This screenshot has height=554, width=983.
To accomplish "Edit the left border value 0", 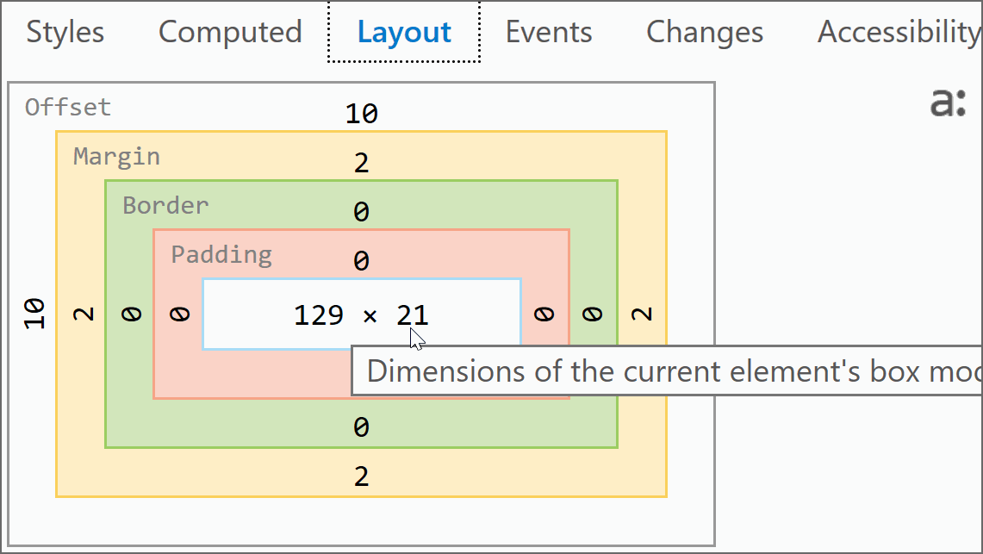I will tap(131, 314).
